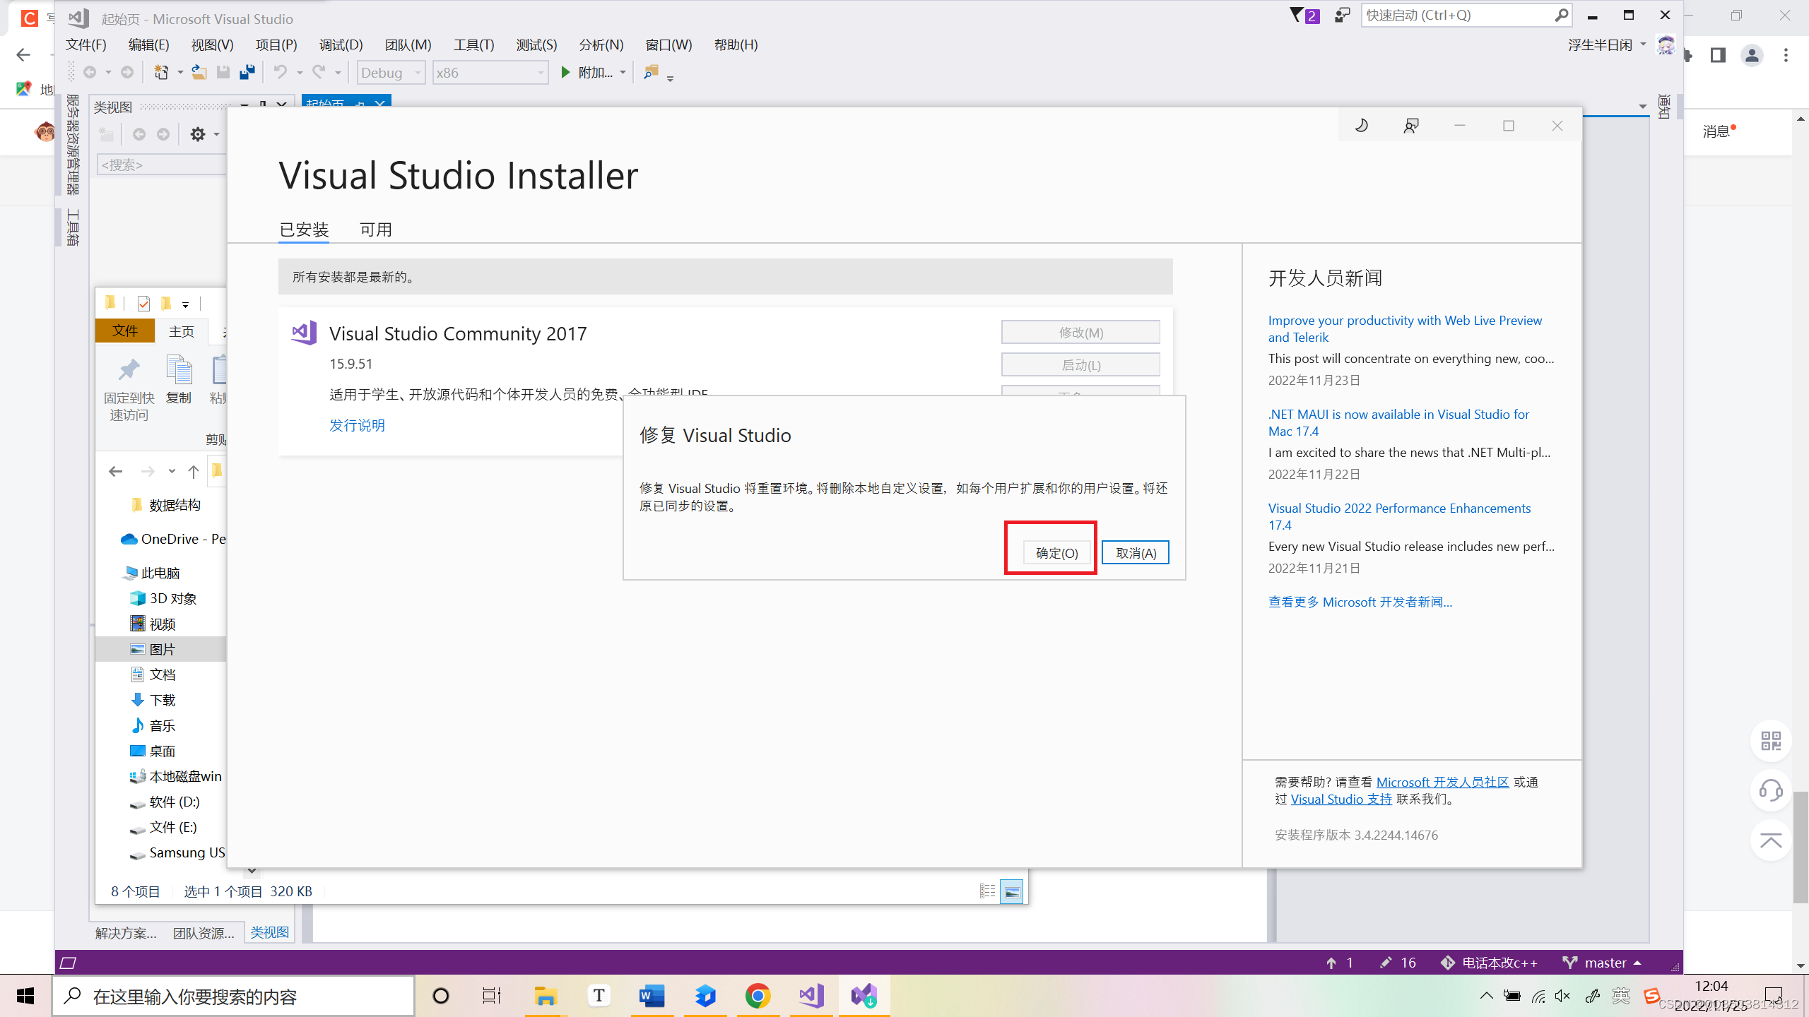Click Class View settings gear icon
1809x1017 pixels.
coord(198,134)
